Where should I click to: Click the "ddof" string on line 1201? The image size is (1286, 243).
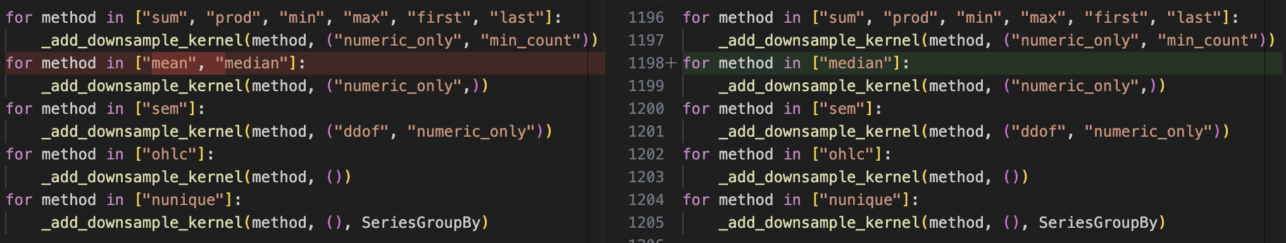(x=1039, y=132)
